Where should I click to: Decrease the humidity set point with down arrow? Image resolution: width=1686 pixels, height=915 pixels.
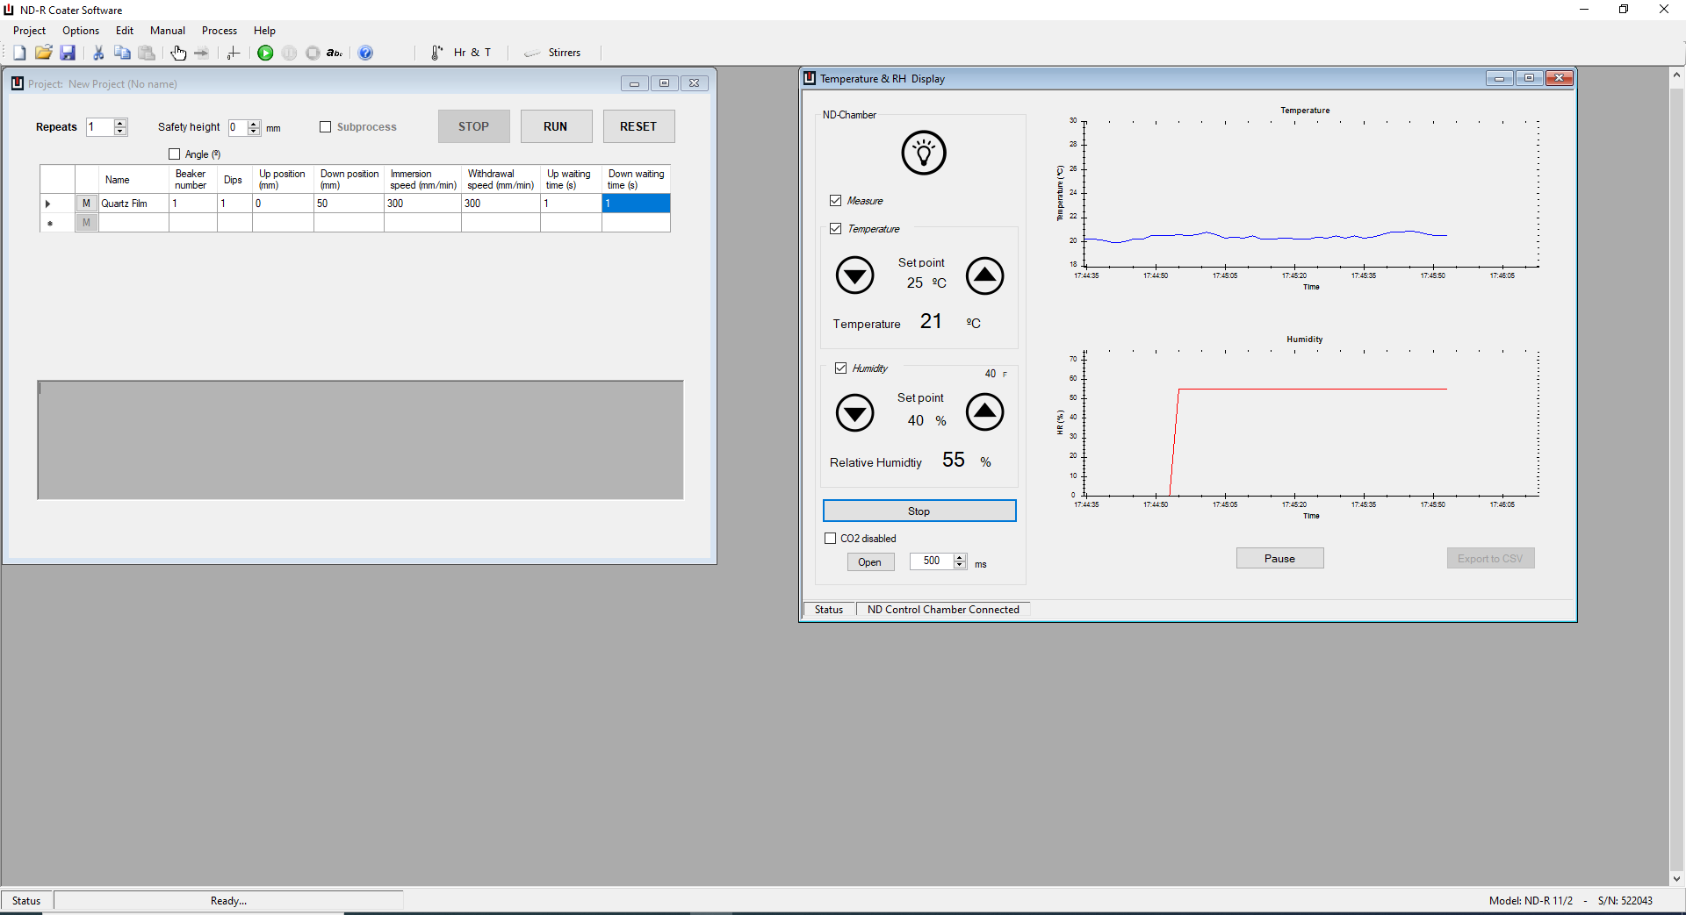(x=854, y=412)
